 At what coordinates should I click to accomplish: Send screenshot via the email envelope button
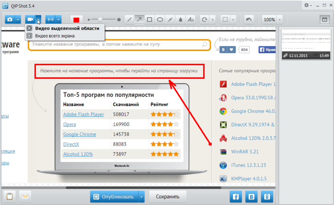tap(25, 196)
